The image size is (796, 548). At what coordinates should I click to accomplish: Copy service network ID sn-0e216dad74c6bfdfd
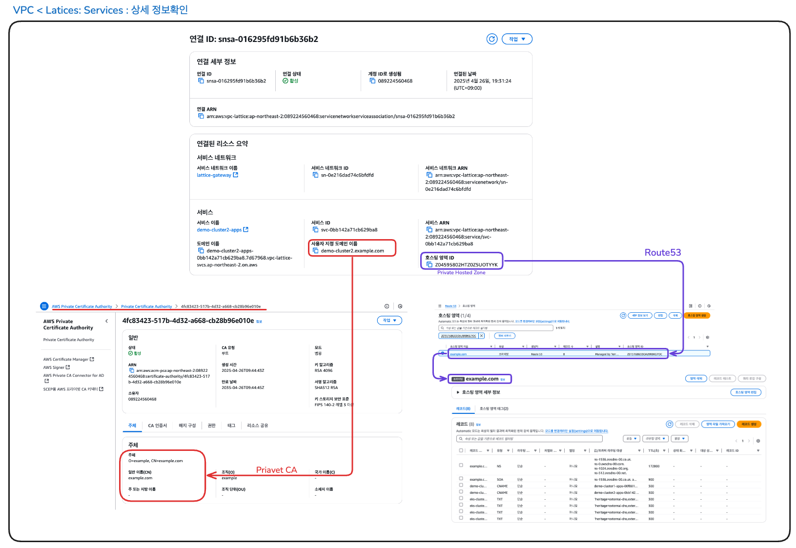(x=315, y=175)
